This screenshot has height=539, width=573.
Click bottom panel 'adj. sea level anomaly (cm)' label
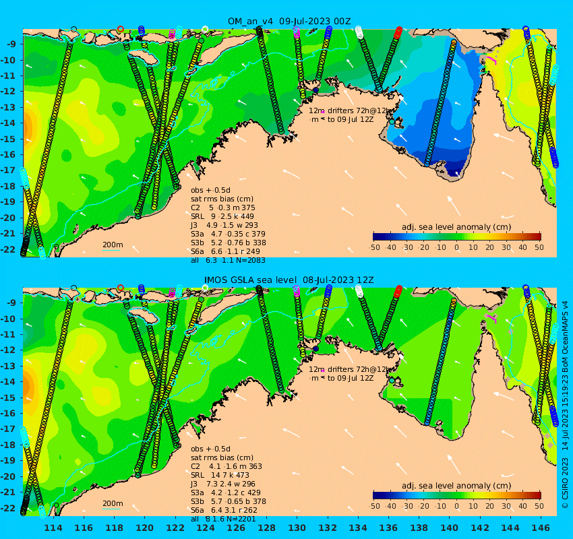coord(456,486)
